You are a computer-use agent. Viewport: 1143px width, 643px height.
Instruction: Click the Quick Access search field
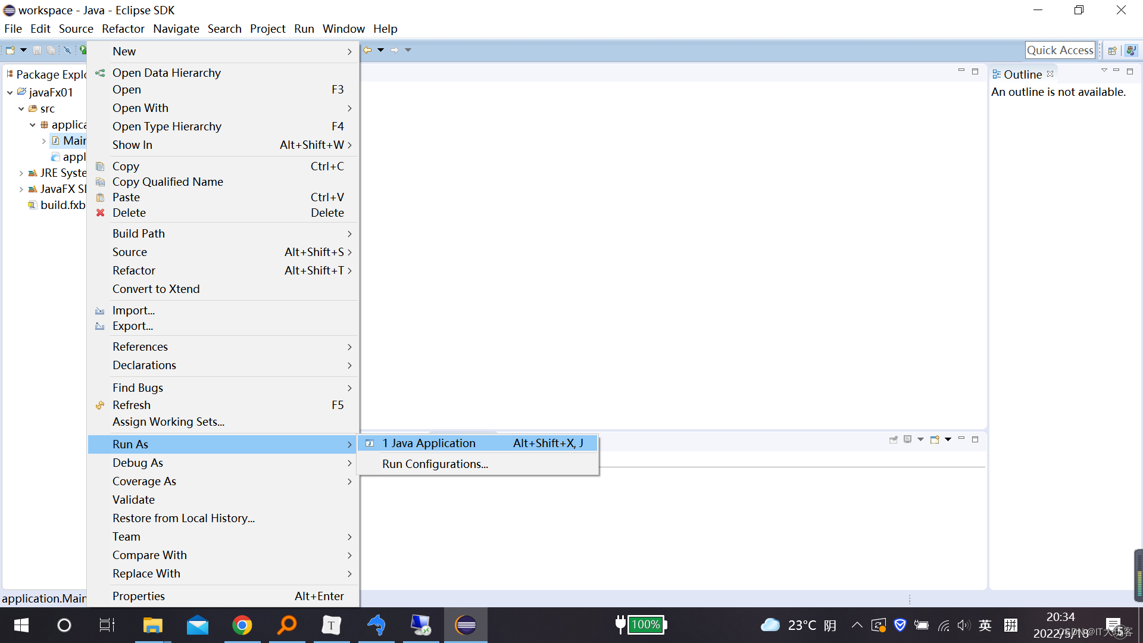(x=1060, y=50)
